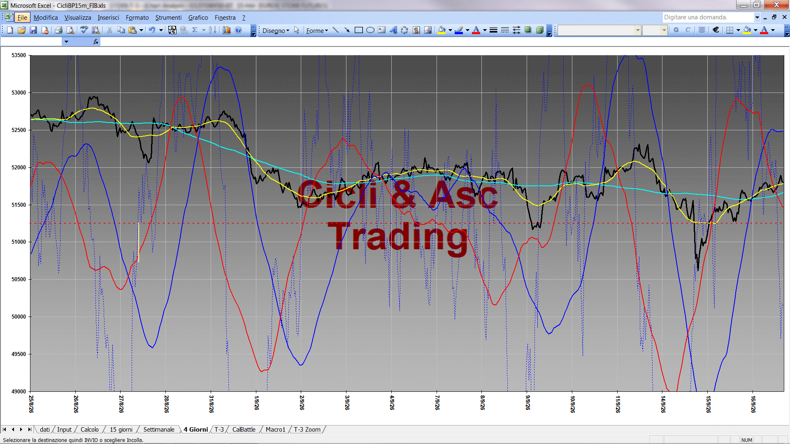The image size is (790, 444).
Task: Toggle Bold formatting G button
Action: [x=676, y=30]
